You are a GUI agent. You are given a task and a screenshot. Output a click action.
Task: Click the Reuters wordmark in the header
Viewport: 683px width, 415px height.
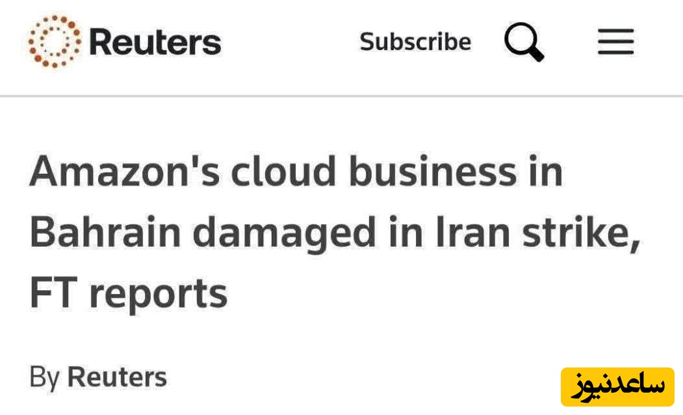155,42
